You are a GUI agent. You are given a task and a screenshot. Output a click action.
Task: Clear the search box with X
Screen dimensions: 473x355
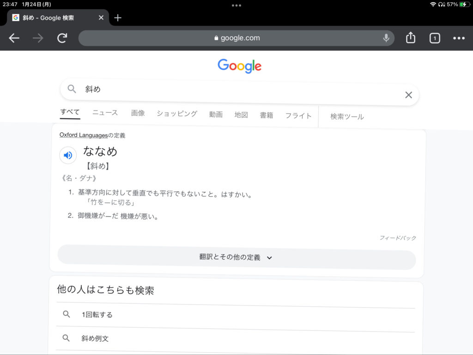click(408, 95)
